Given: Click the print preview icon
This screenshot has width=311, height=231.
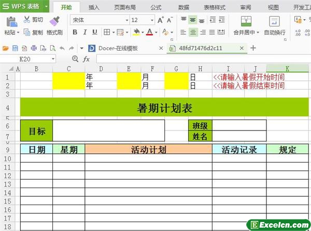Looking at the screenshot, I should 52,48.
